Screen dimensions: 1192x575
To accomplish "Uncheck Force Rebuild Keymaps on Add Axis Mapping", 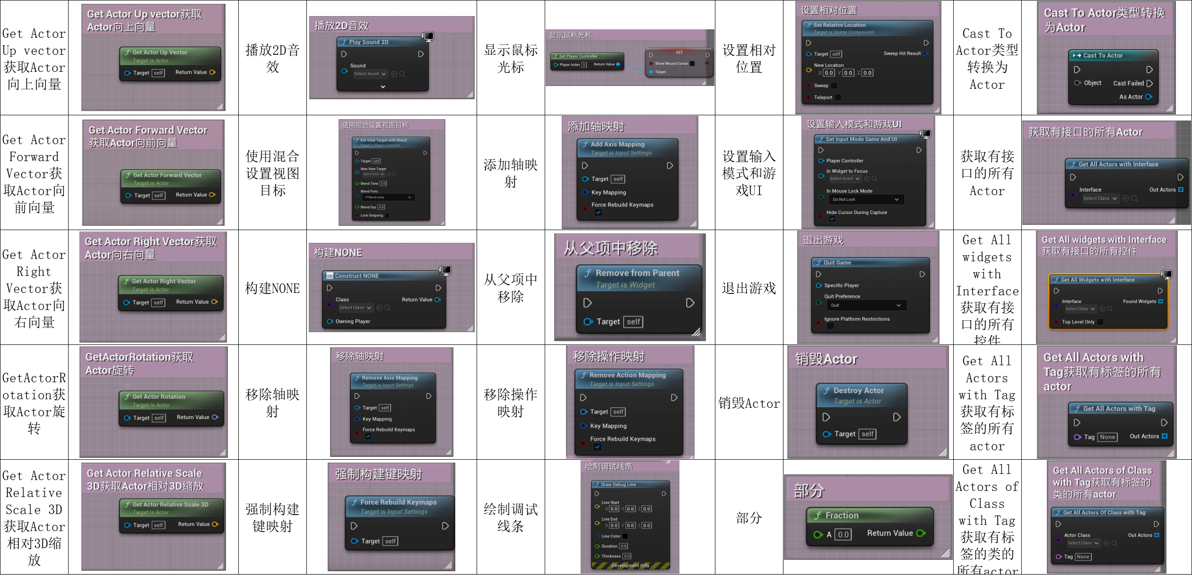I will pyautogui.click(x=598, y=213).
